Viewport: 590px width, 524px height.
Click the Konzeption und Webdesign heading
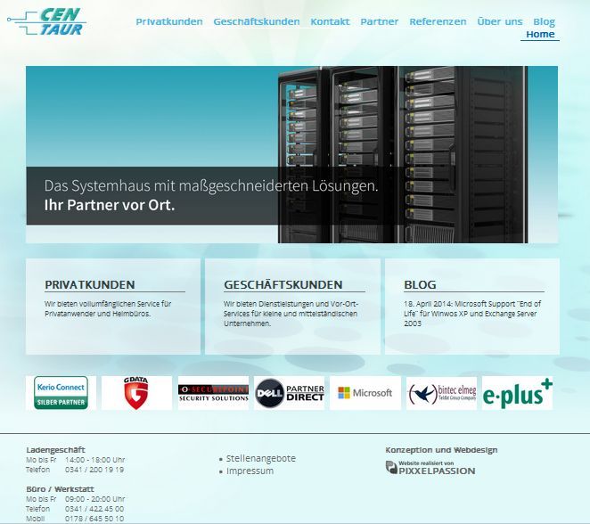tap(441, 450)
